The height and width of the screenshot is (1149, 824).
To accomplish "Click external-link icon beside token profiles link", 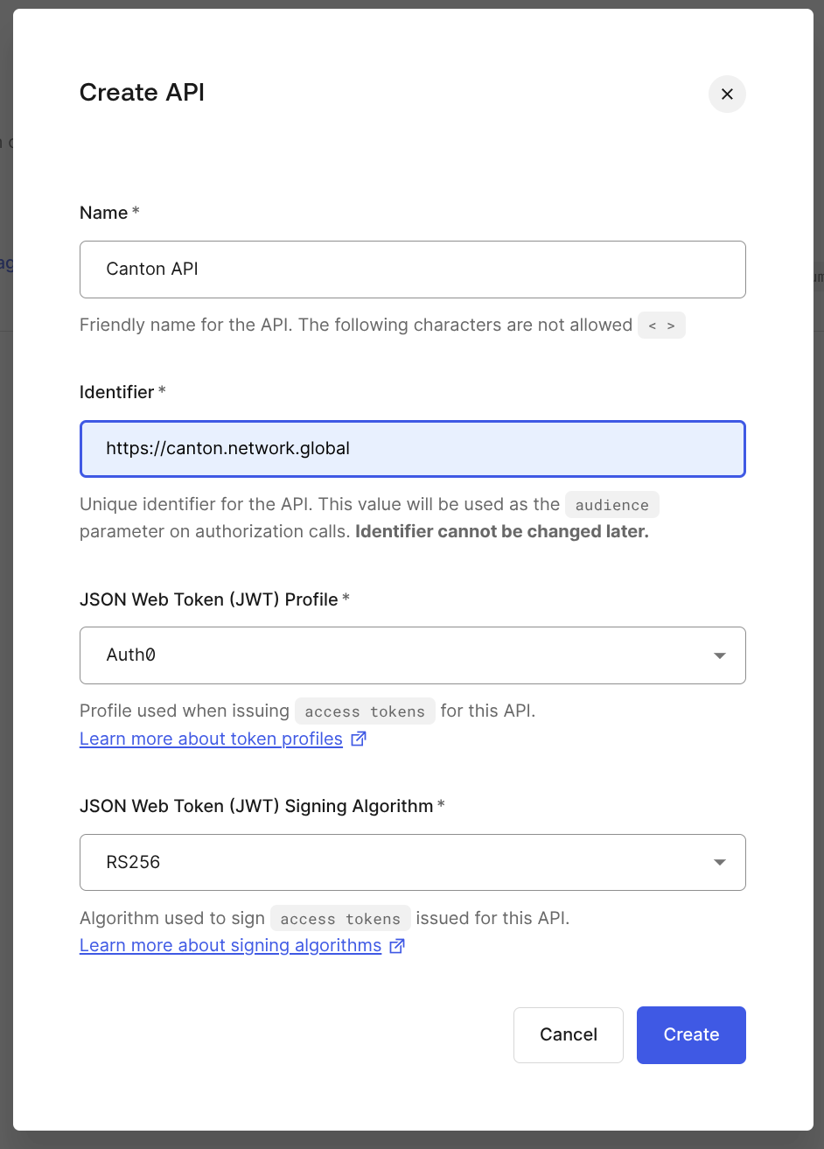I will (359, 739).
